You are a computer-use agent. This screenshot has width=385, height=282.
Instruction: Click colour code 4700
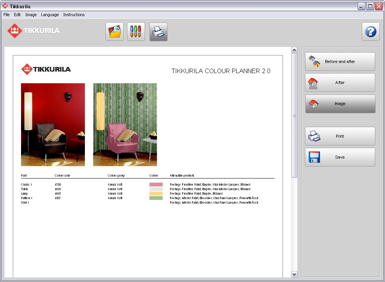(x=58, y=184)
